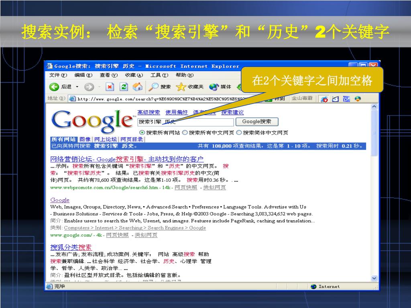
Task: Open the 高级搜索 link
Action: 149,112
